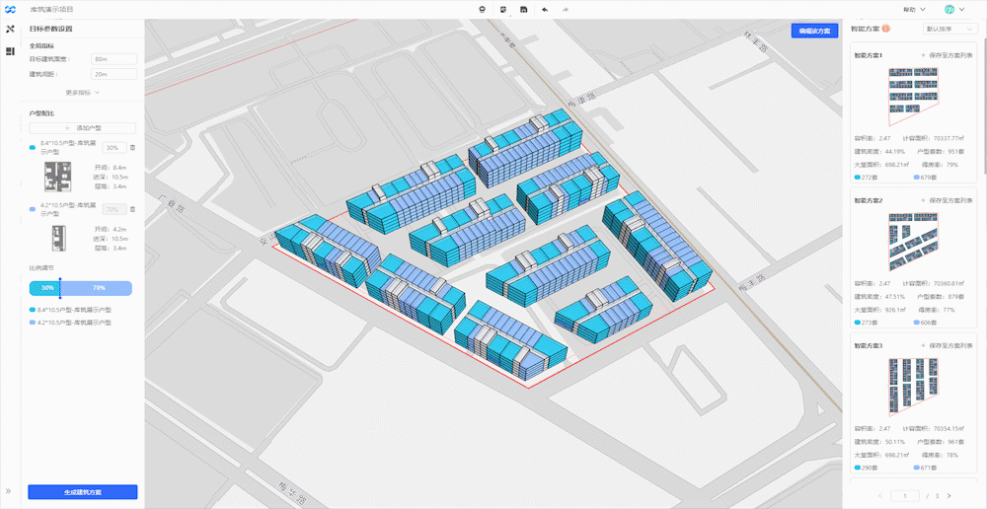Click the blue 编辑该方案 button
Screen dimensions: 987x509
pos(814,31)
